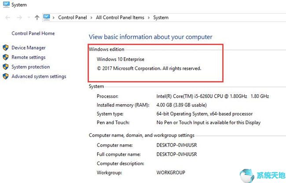The image size is (286, 183).
Task: Open Device Manager
Action: tap(29, 48)
